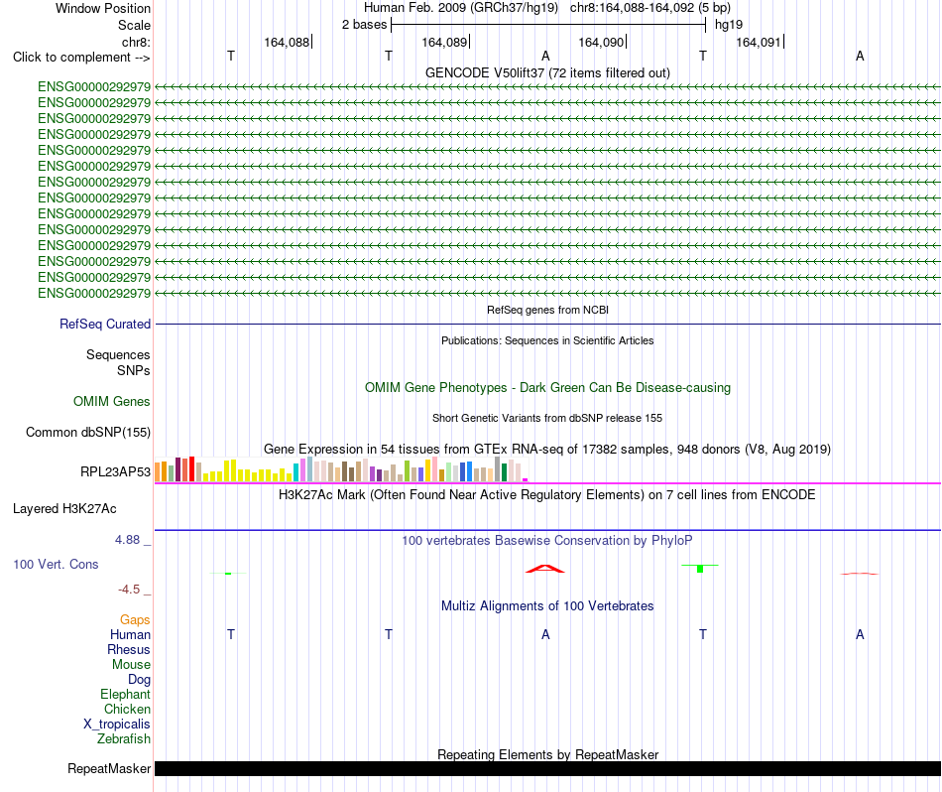Click the RefSeq Curated blue track line
This screenshot has width=942, height=792.
547,325
